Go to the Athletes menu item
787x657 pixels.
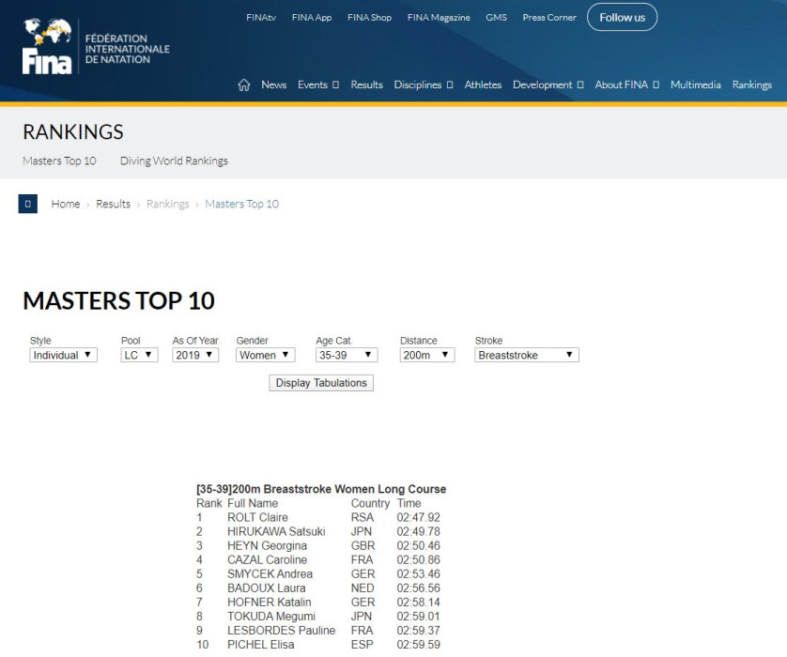483,84
